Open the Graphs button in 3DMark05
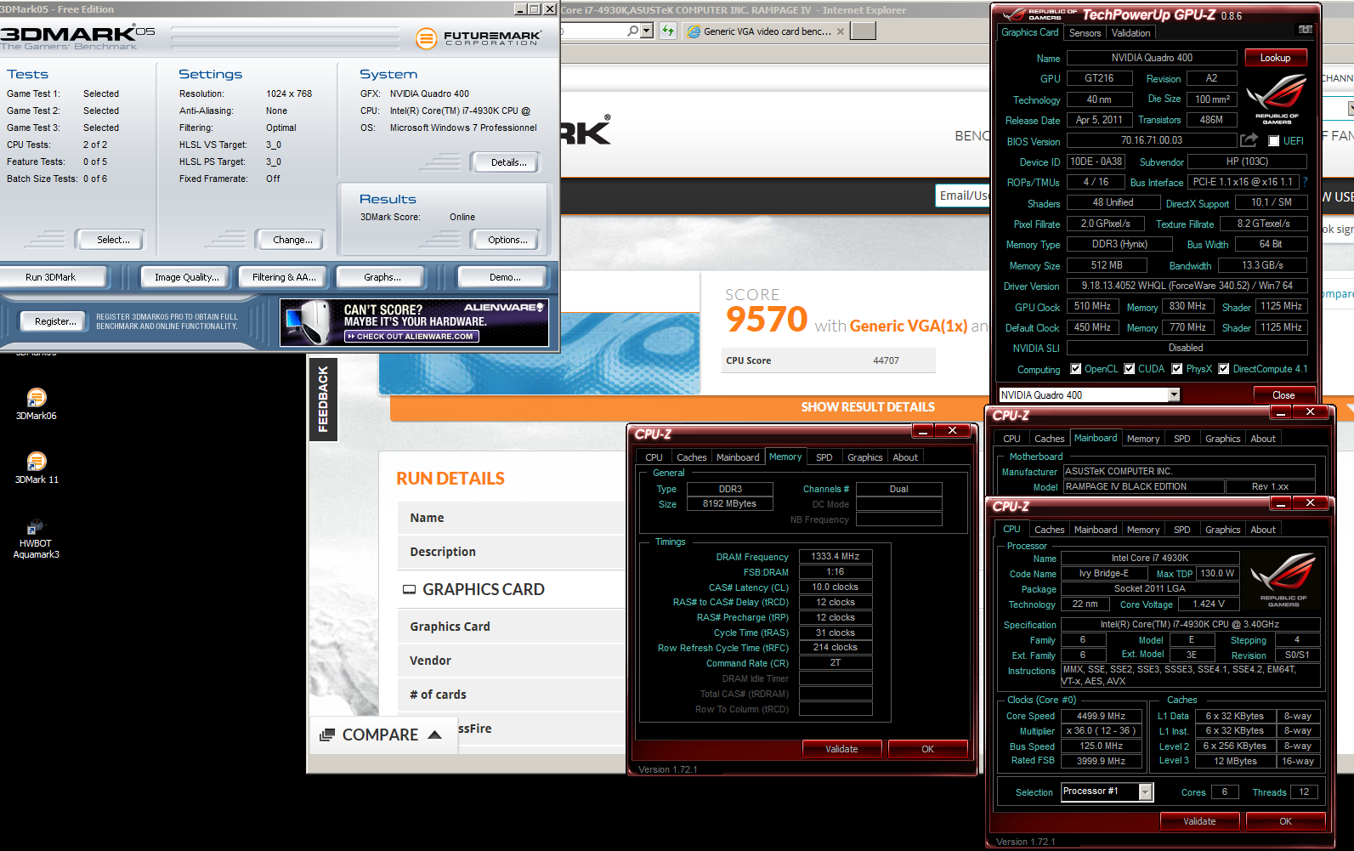The width and height of the screenshot is (1354, 851). [382, 277]
